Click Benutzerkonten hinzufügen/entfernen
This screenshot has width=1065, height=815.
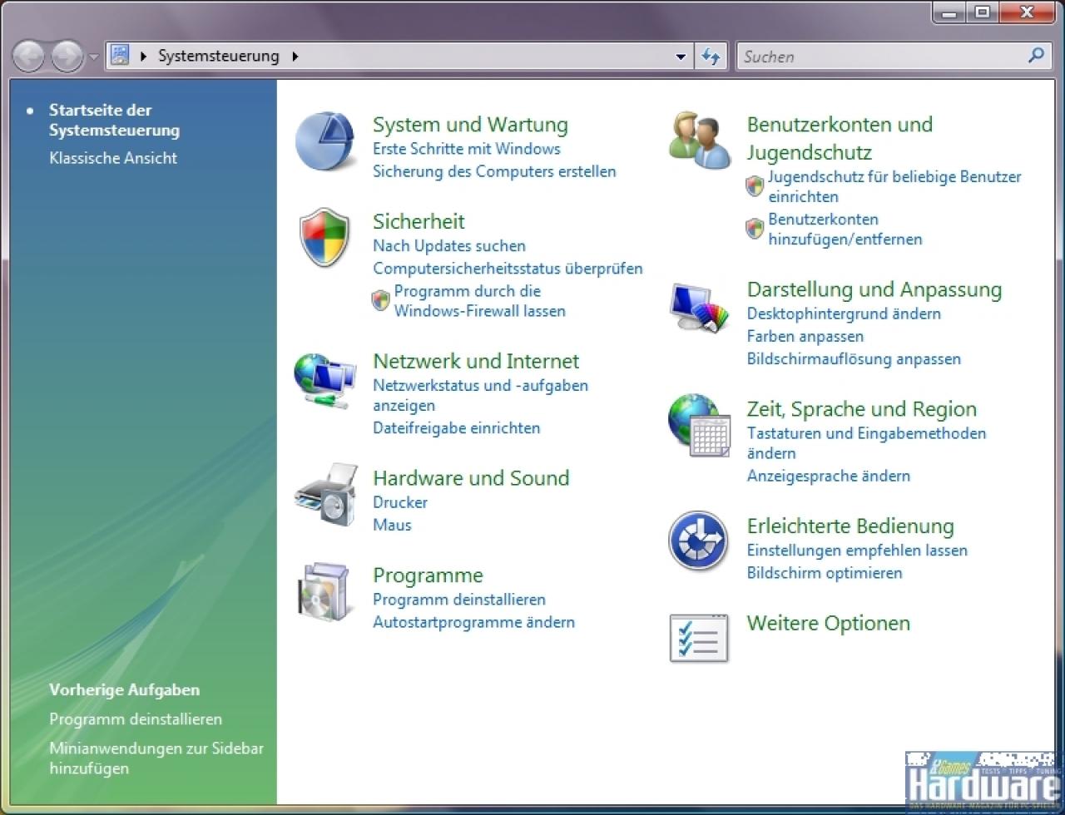click(x=845, y=229)
